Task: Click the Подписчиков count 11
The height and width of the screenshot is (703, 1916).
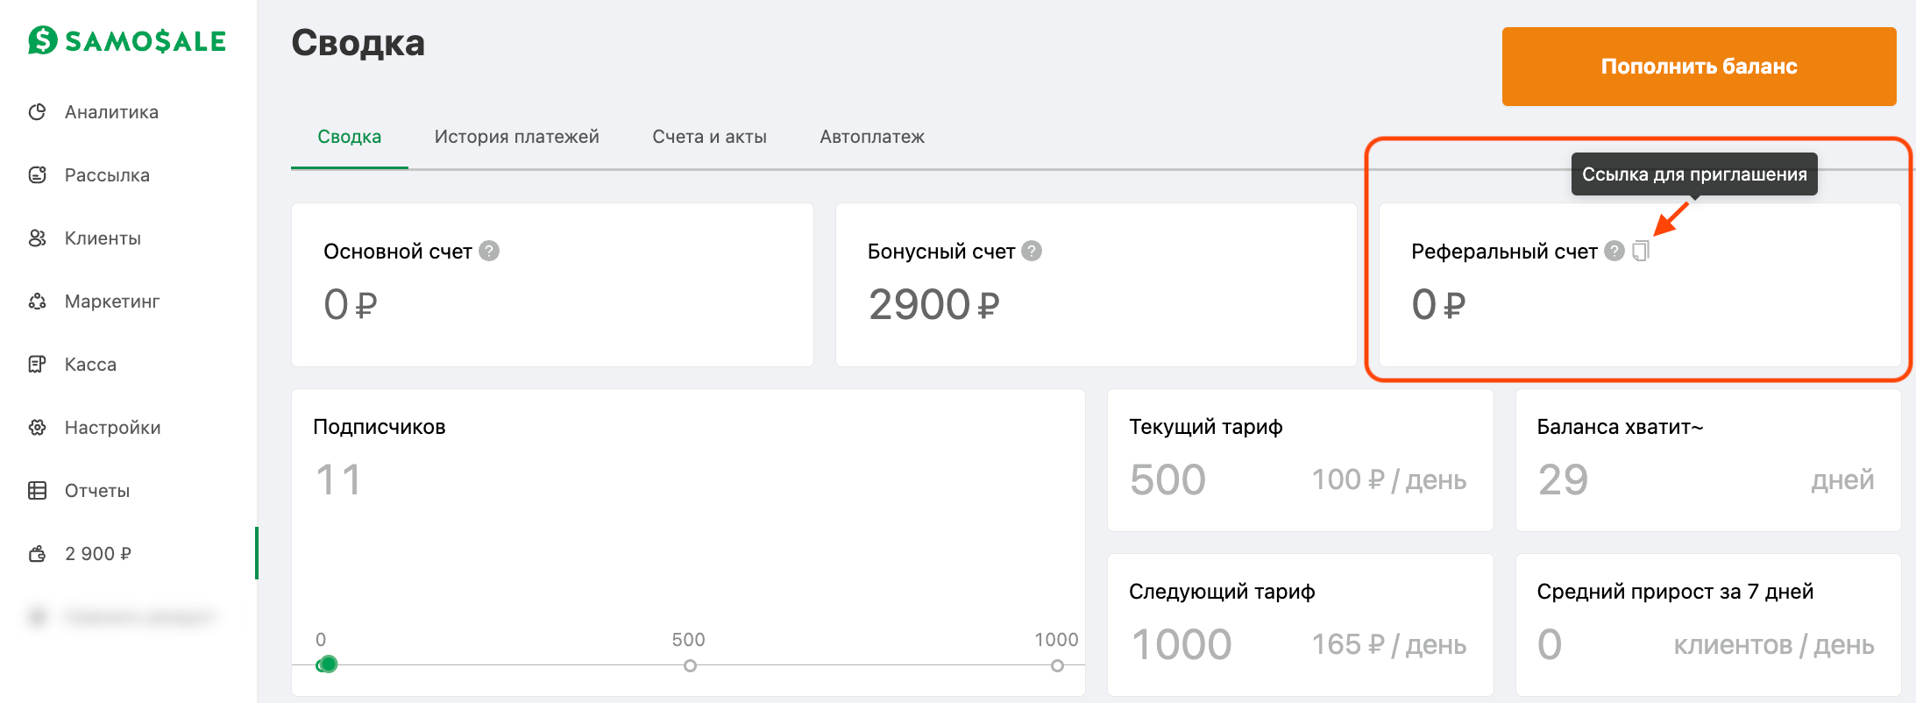Action: pyautogui.click(x=338, y=480)
